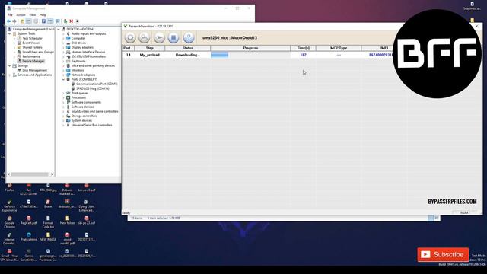
Task: Click the console tree horizontal scrollbar
Action: click(x=30, y=174)
